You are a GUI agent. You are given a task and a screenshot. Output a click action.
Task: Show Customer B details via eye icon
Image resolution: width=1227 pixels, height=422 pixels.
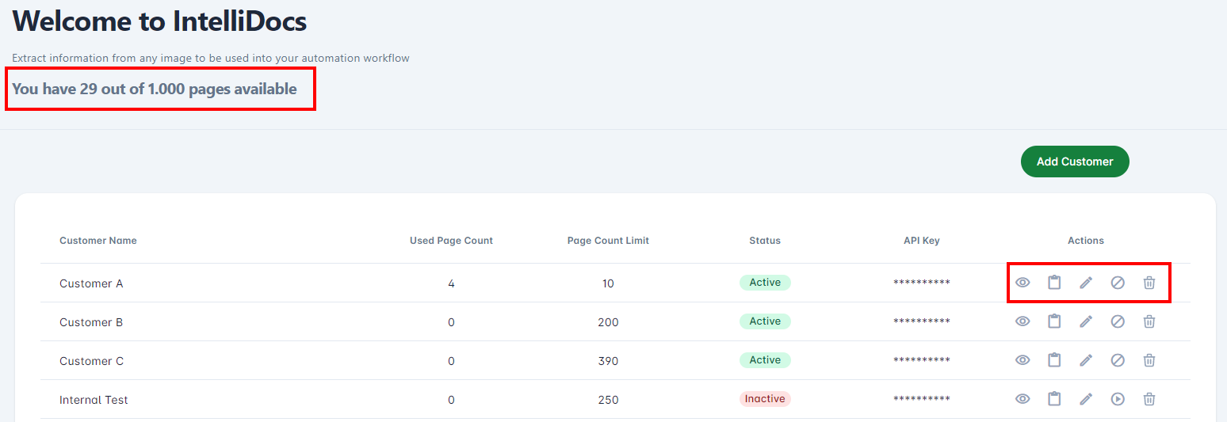pyautogui.click(x=1022, y=321)
